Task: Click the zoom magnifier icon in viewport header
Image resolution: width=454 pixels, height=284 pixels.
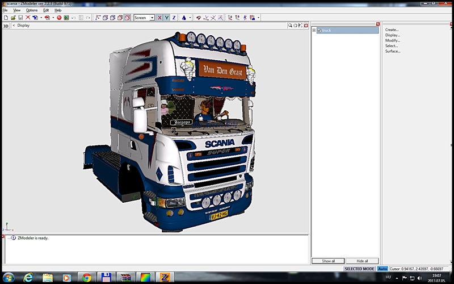Action: [289, 26]
